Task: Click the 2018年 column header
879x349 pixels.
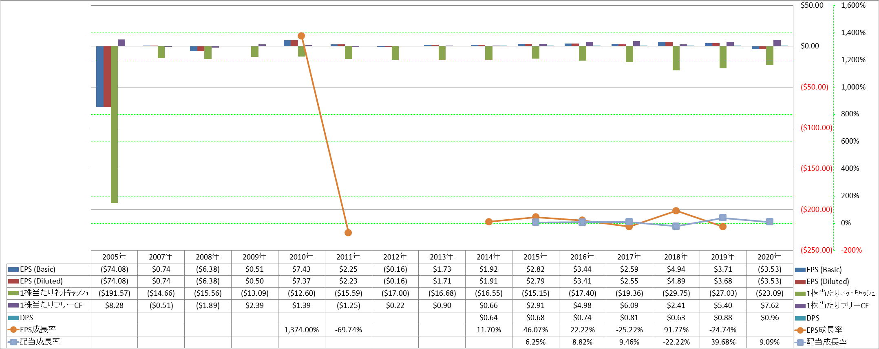Action: (x=676, y=257)
